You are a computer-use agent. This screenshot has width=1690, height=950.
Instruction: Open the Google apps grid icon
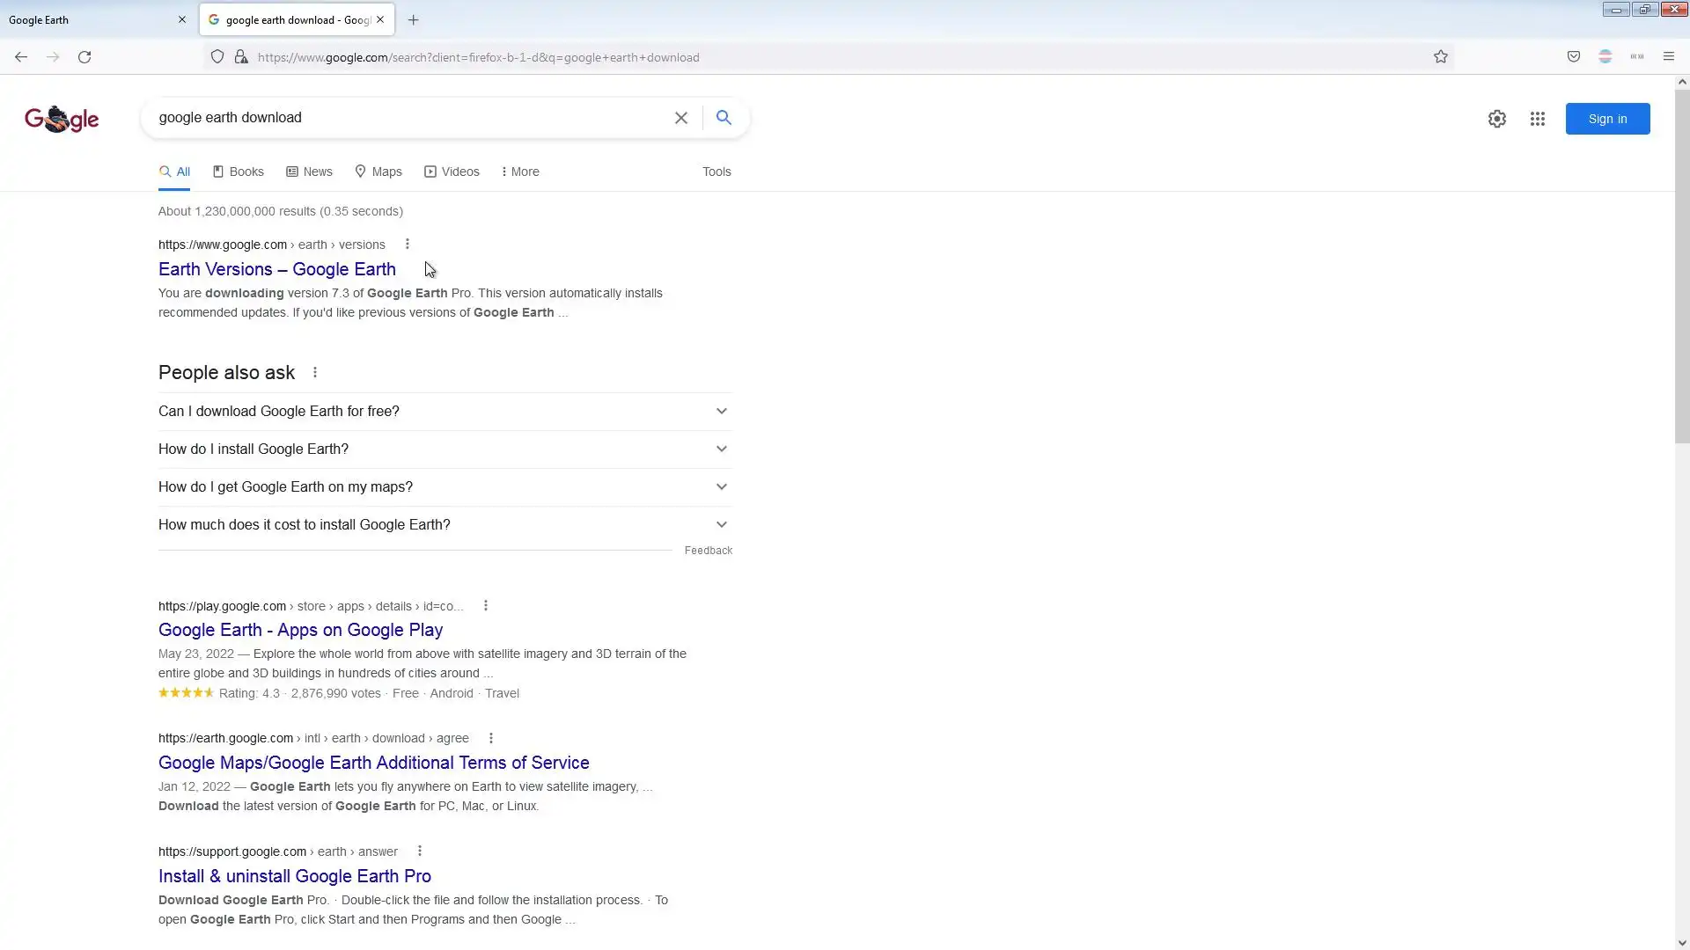point(1537,119)
